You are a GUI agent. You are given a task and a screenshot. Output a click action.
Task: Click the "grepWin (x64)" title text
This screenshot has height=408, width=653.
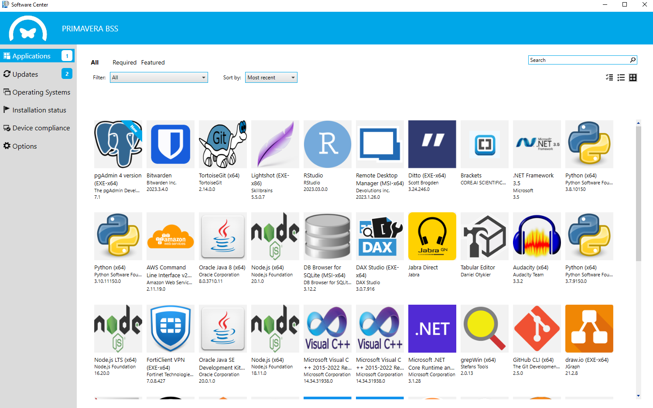coord(478,360)
